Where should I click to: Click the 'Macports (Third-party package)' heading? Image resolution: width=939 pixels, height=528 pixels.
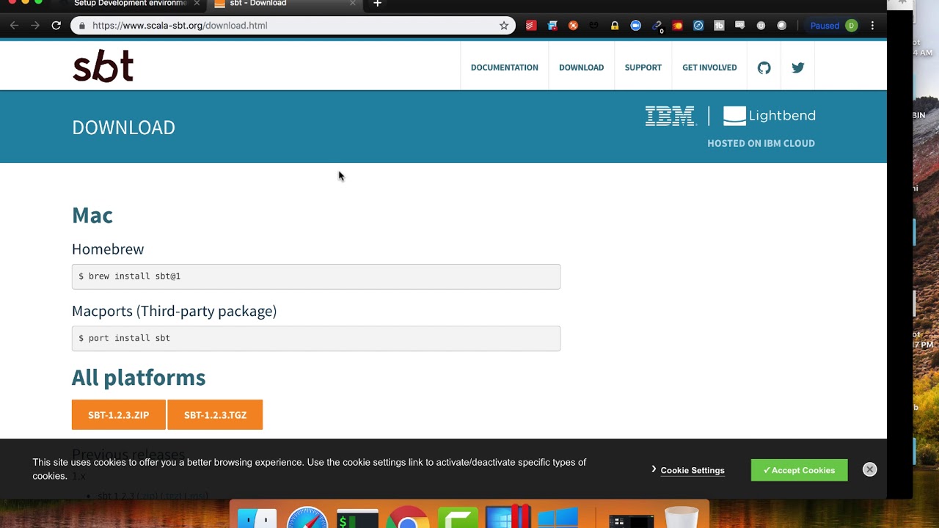pos(174,311)
